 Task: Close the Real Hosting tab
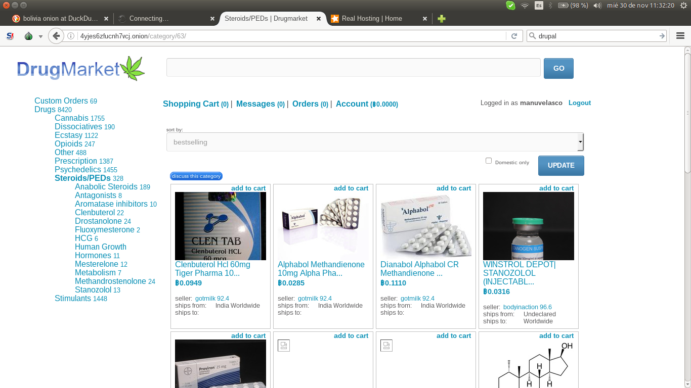coord(425,19)
